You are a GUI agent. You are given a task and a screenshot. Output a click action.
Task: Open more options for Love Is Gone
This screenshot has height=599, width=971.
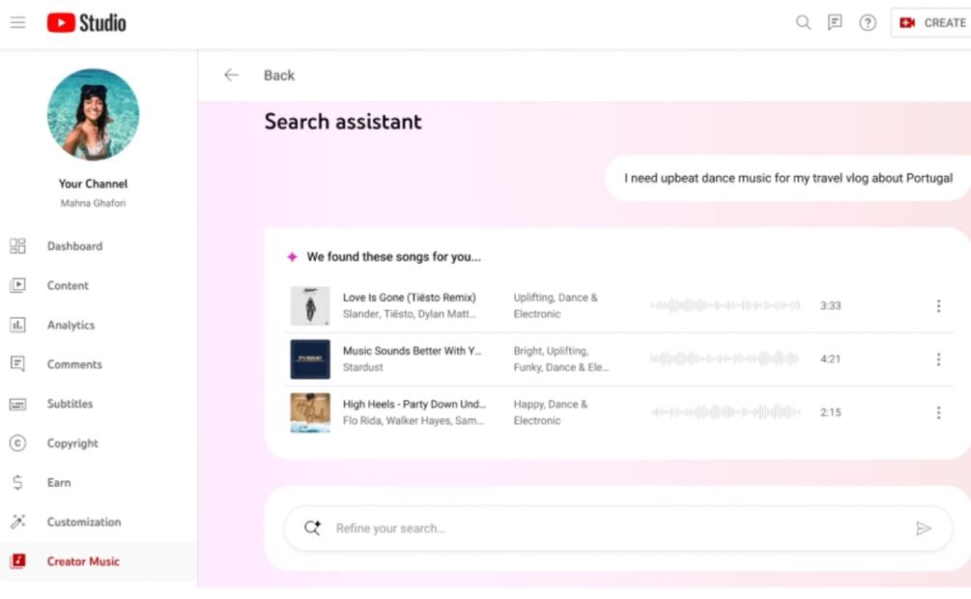pyautogui.click(x=937, y=306)
